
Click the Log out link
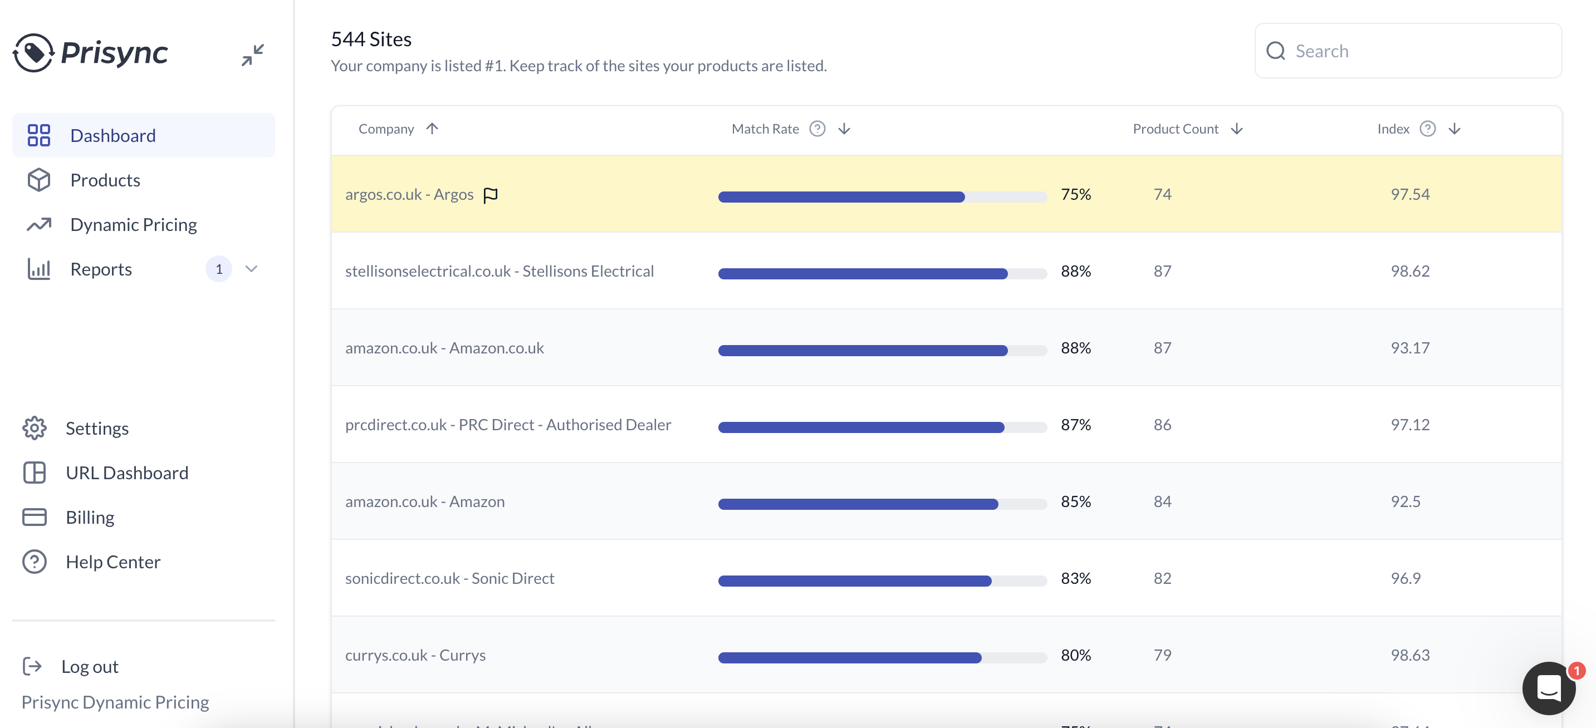pyautogui.click(x=89, y=666)
